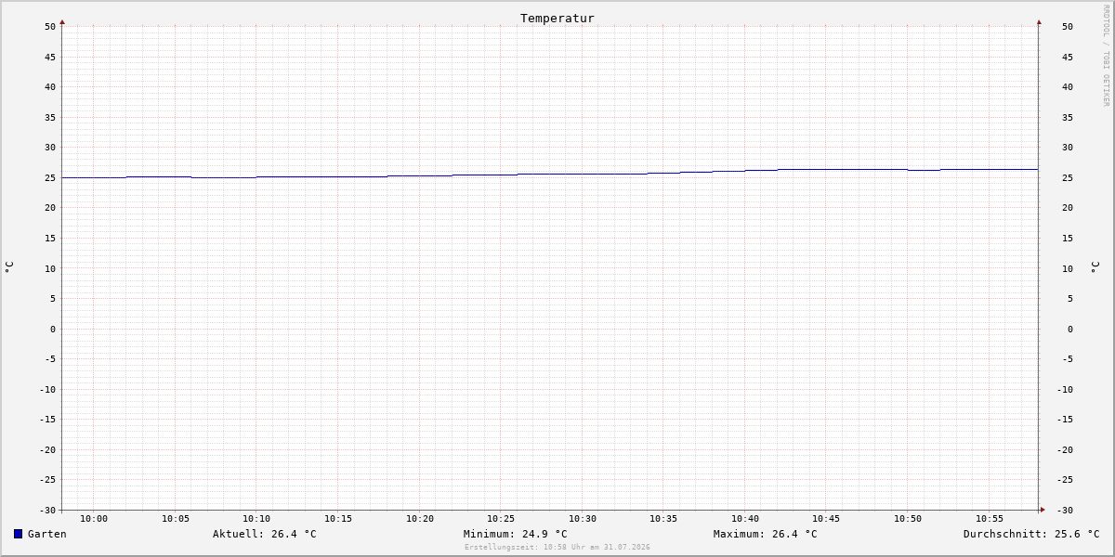The width and height of the screenshot is (1115, 557).
Task: Click the left °C axis unit label
Action: (x=9, y=267)
